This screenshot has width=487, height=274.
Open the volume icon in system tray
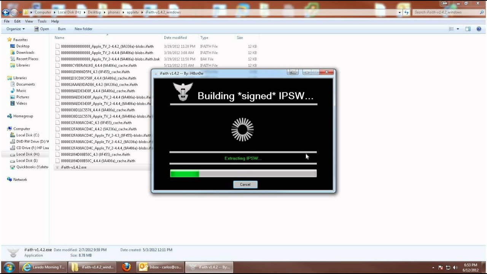click(x=455, y=268)
